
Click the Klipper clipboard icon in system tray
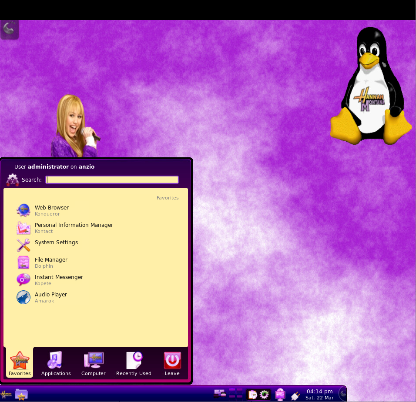[x=252, y=394]
